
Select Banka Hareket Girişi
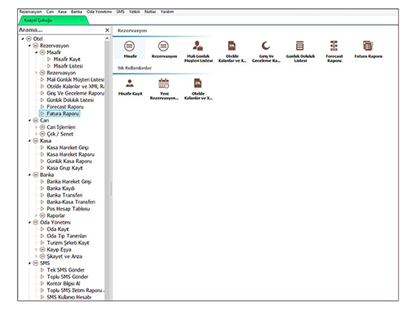[69, 182]
